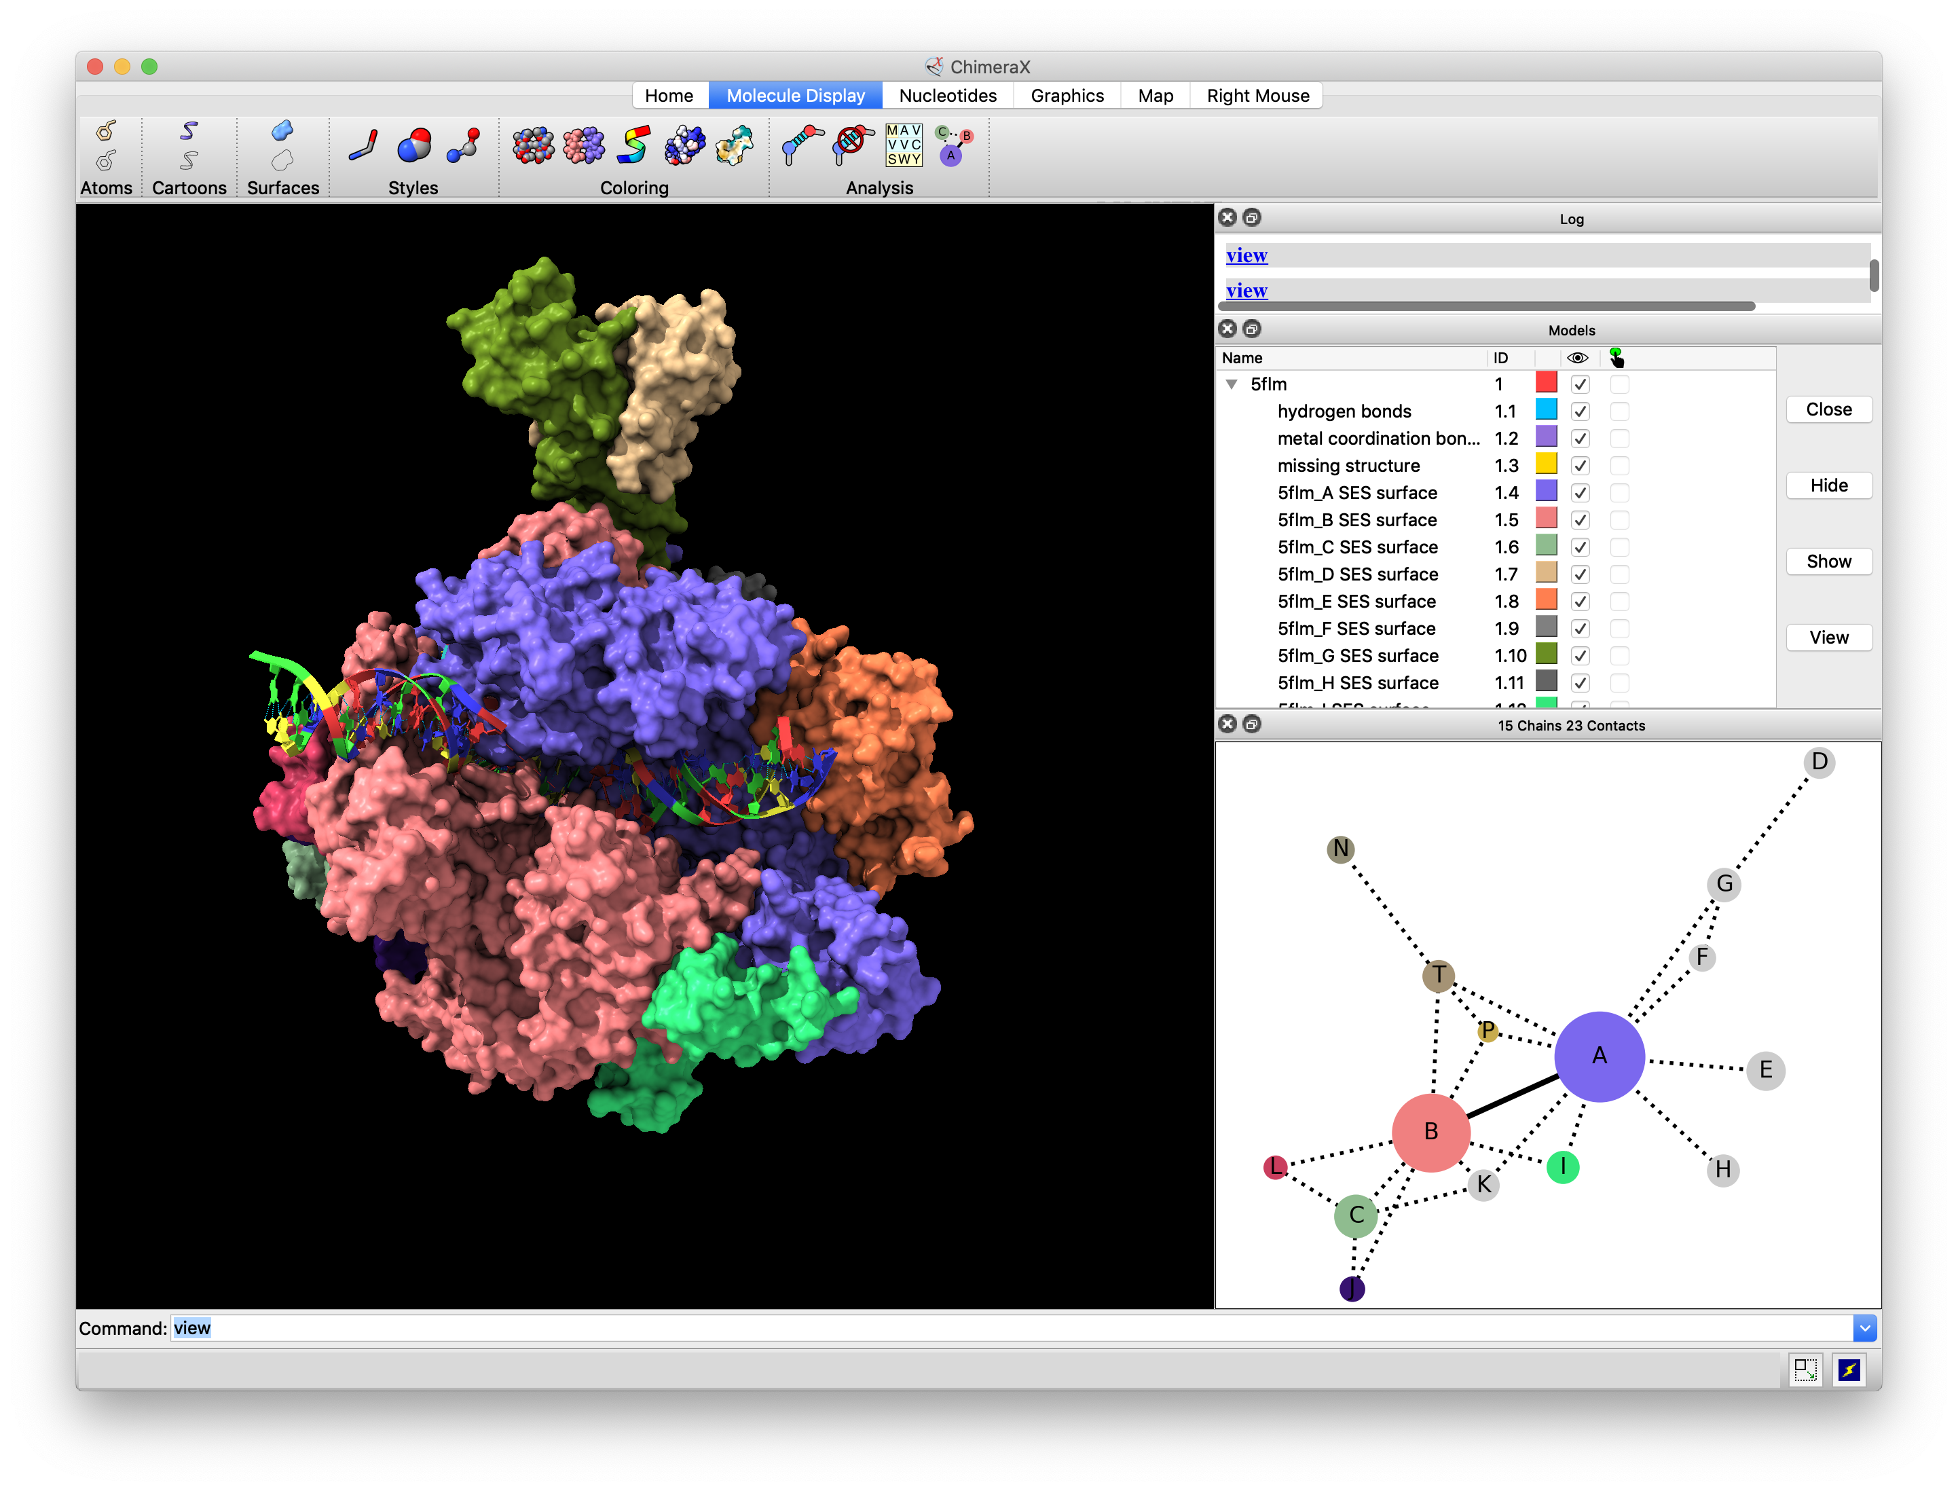The image size is (1958, 1491).
Task: Click the second view link in Log
Action: [1246, 290]
